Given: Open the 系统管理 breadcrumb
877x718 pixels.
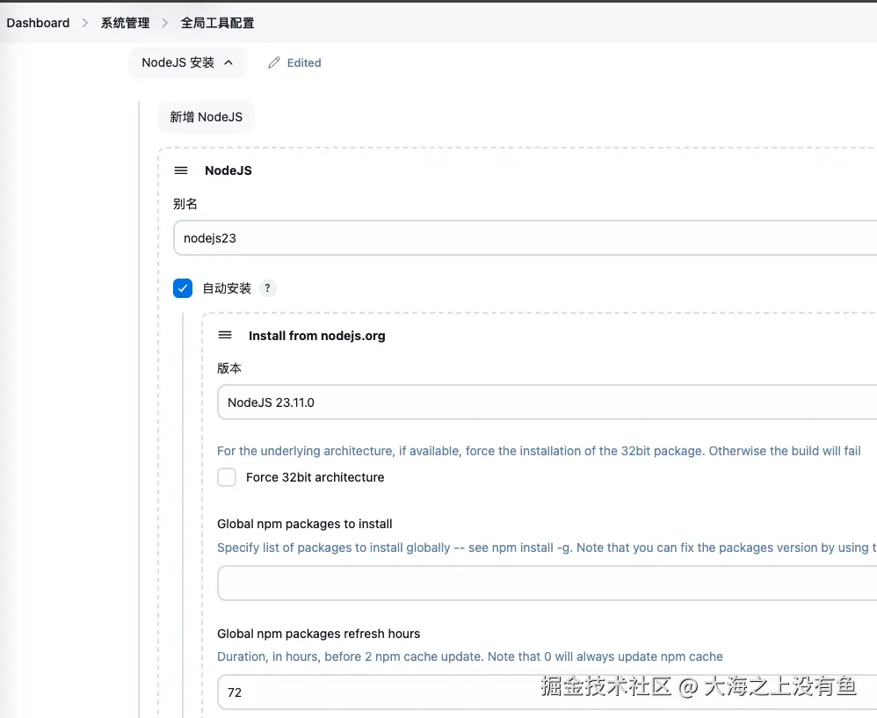Looking at the screenshot, I should click(x=125, y=23).
